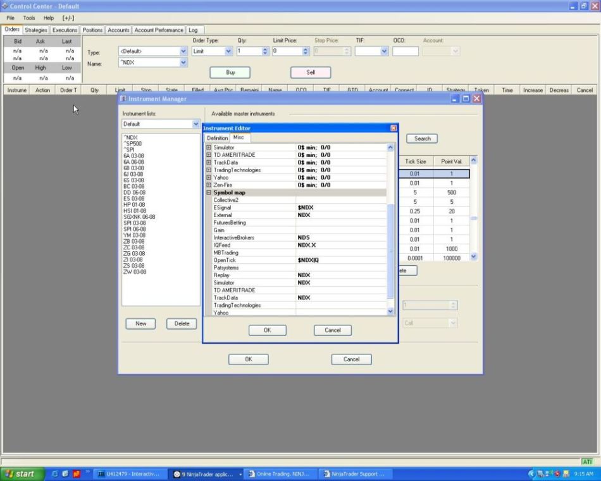601x481 pixels.
Task: Expand the Simulator commission row
Action: click(209, 147)
